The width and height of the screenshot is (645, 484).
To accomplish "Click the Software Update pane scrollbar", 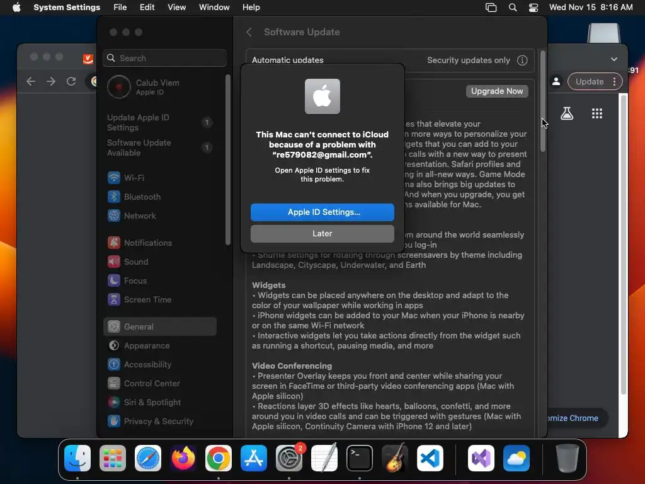I will pyautogui.click(x=542, y=101).
